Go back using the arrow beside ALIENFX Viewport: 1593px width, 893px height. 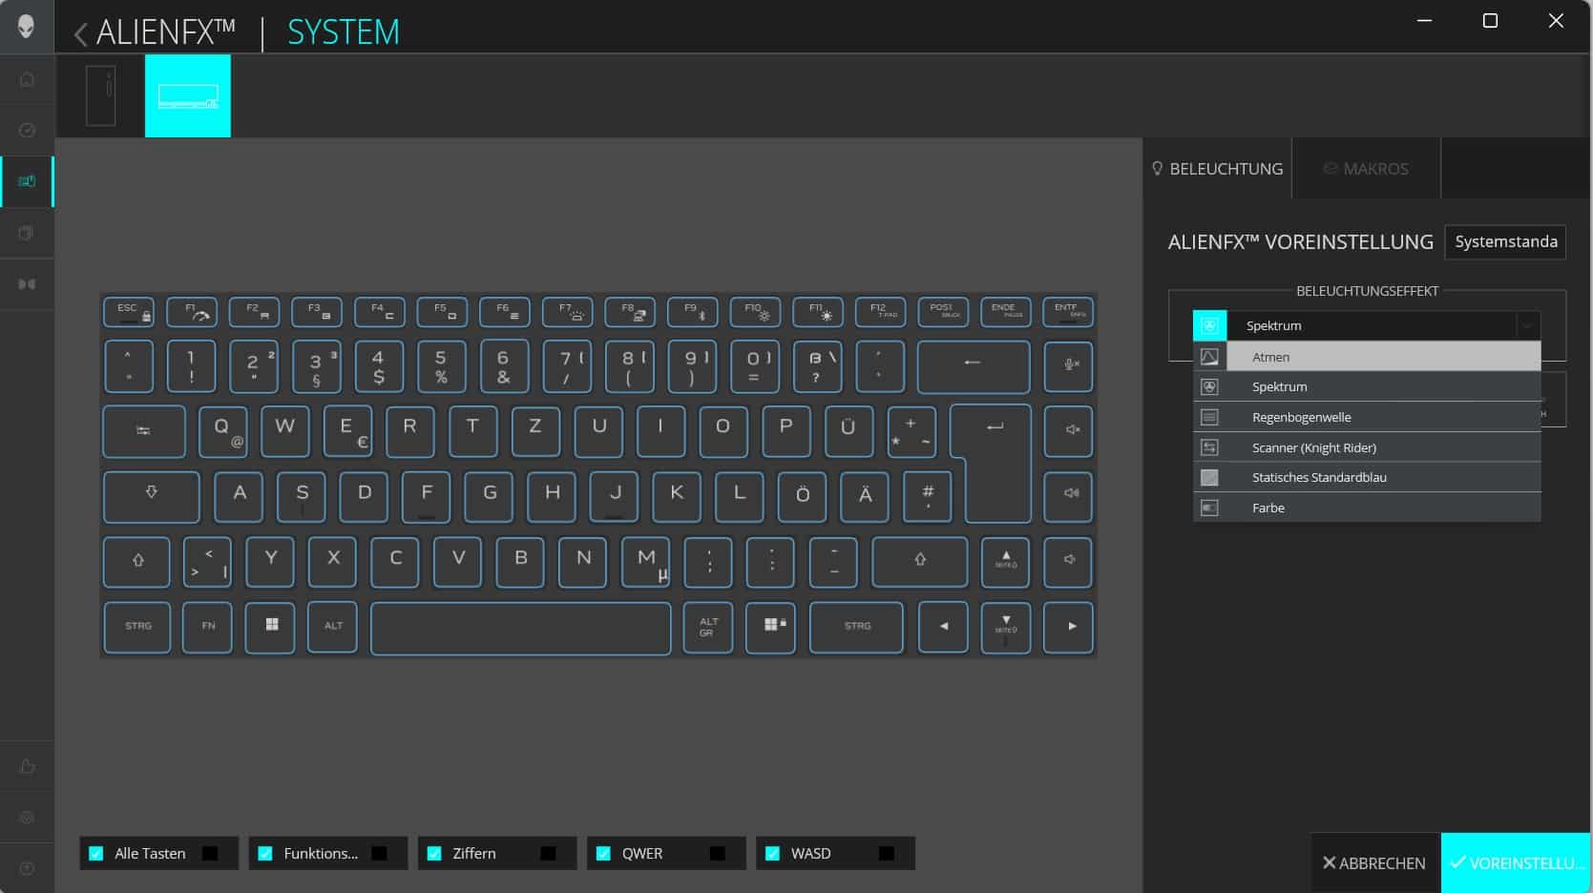(x=80, y=34)
